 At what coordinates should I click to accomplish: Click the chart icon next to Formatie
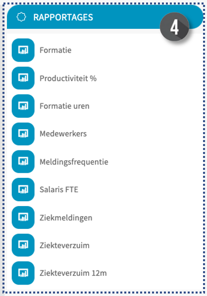click(23, 50)
